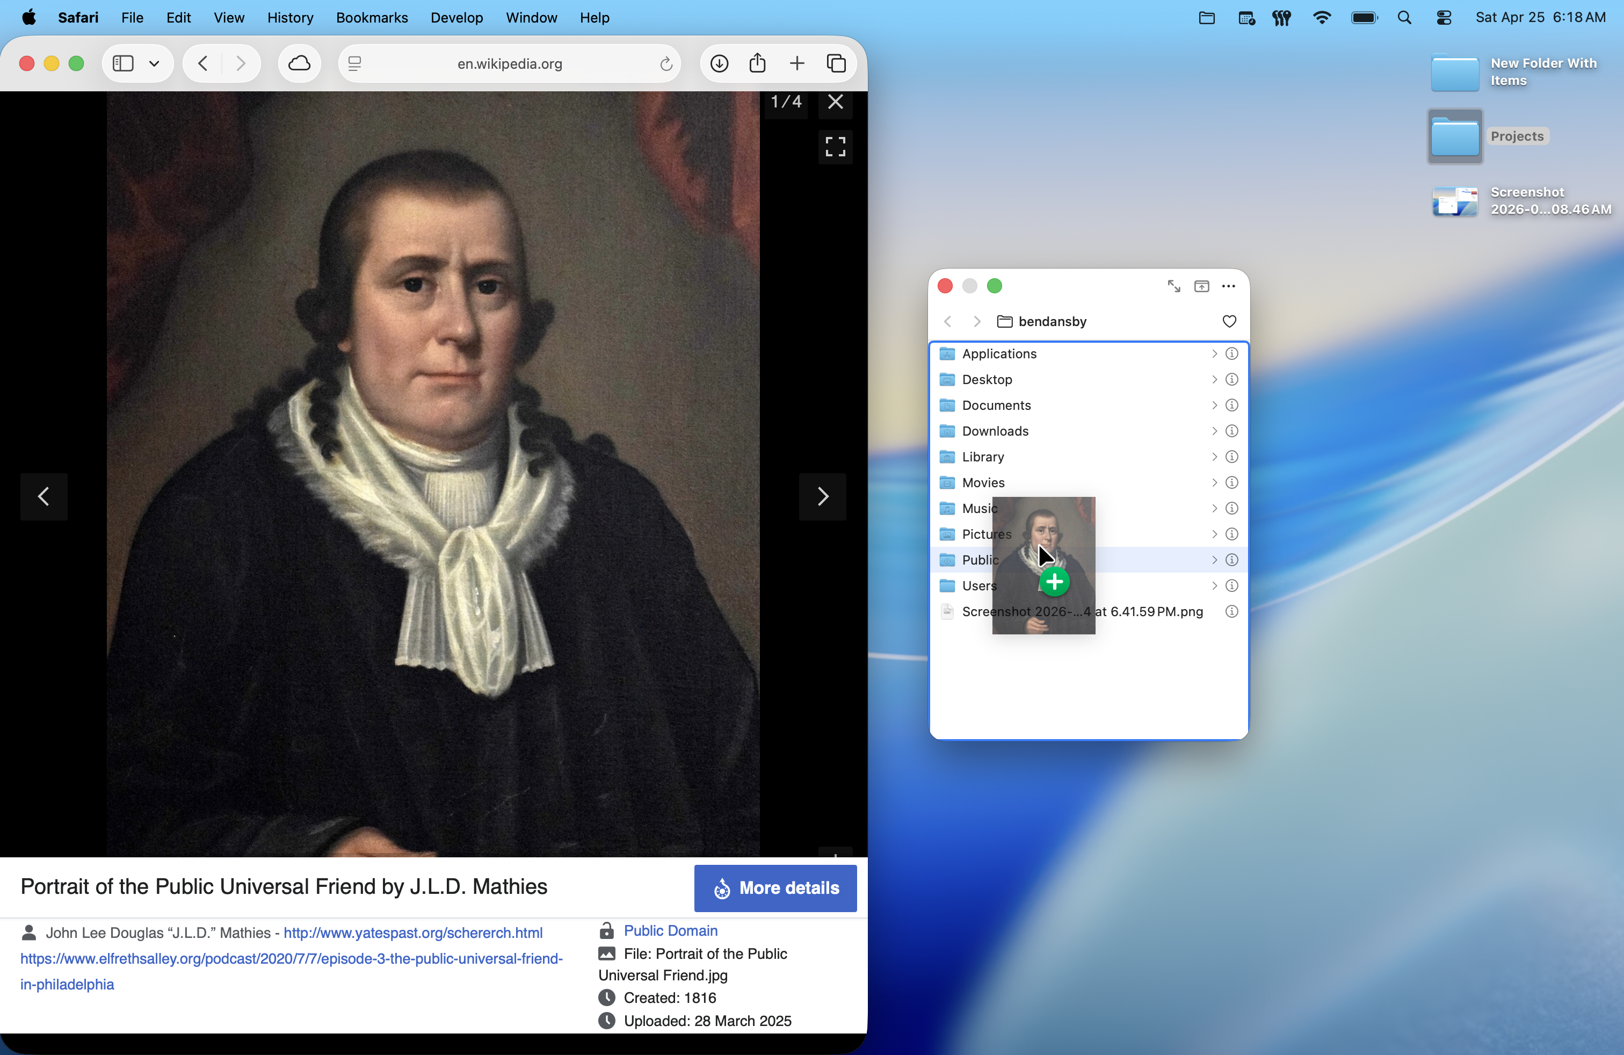Get info on the Downloads folder
This screenshot has height=1055, width=1624.
(x=1231, y=431)
